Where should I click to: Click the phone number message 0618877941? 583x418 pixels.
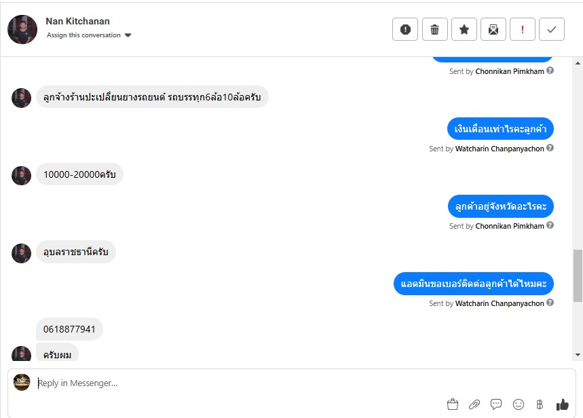click(69, 329)
